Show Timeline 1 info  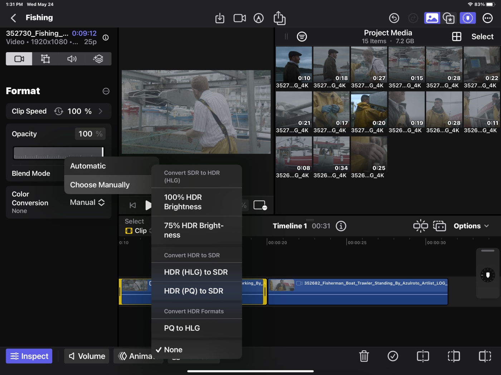tap(341, 226)
